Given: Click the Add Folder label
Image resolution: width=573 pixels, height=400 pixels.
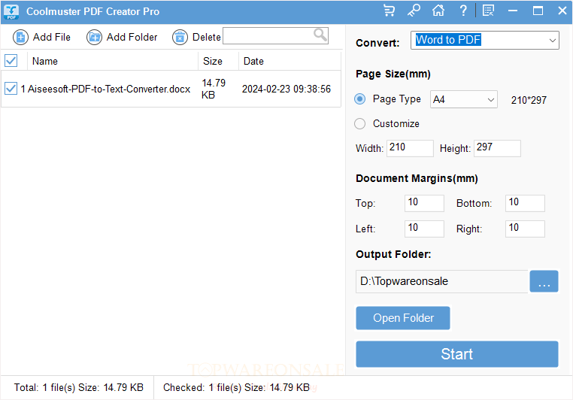Looking at the screenshot, I should pyautogui.click(x=132, y=38).
